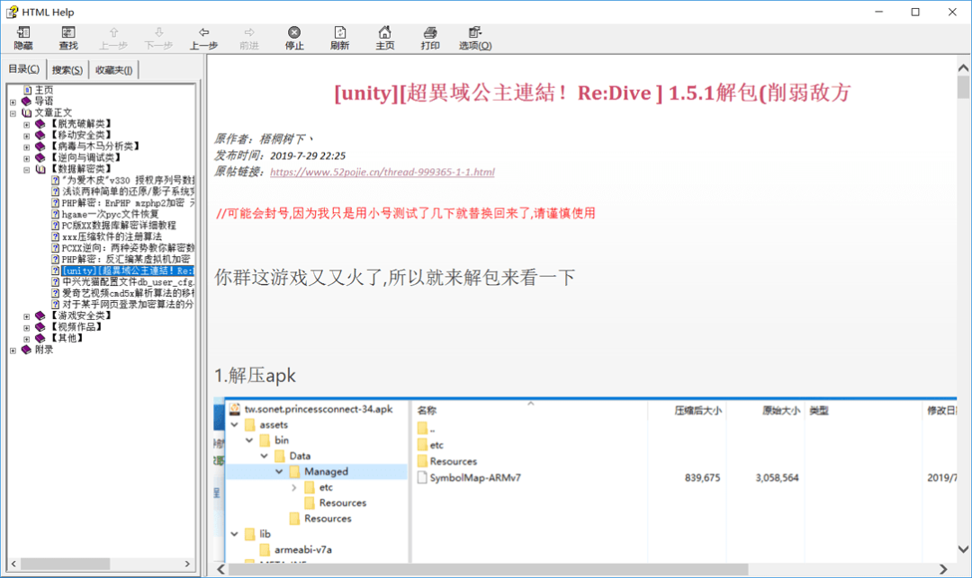Select highlighted [unity][超異域公主連結！Re: topic
Image resolution: width=972 pixels, height=578 pixels.
(x=128, y=271)
